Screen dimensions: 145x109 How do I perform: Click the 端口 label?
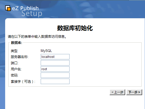[x=15, y=63]
